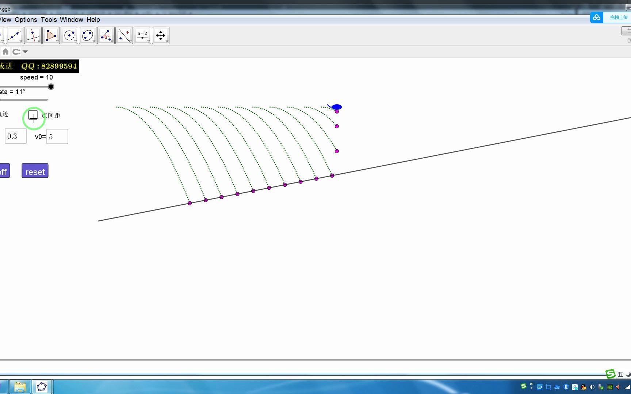Click the beta angle slider track
This screenshot has width=631, height=394.
point(24,100)
